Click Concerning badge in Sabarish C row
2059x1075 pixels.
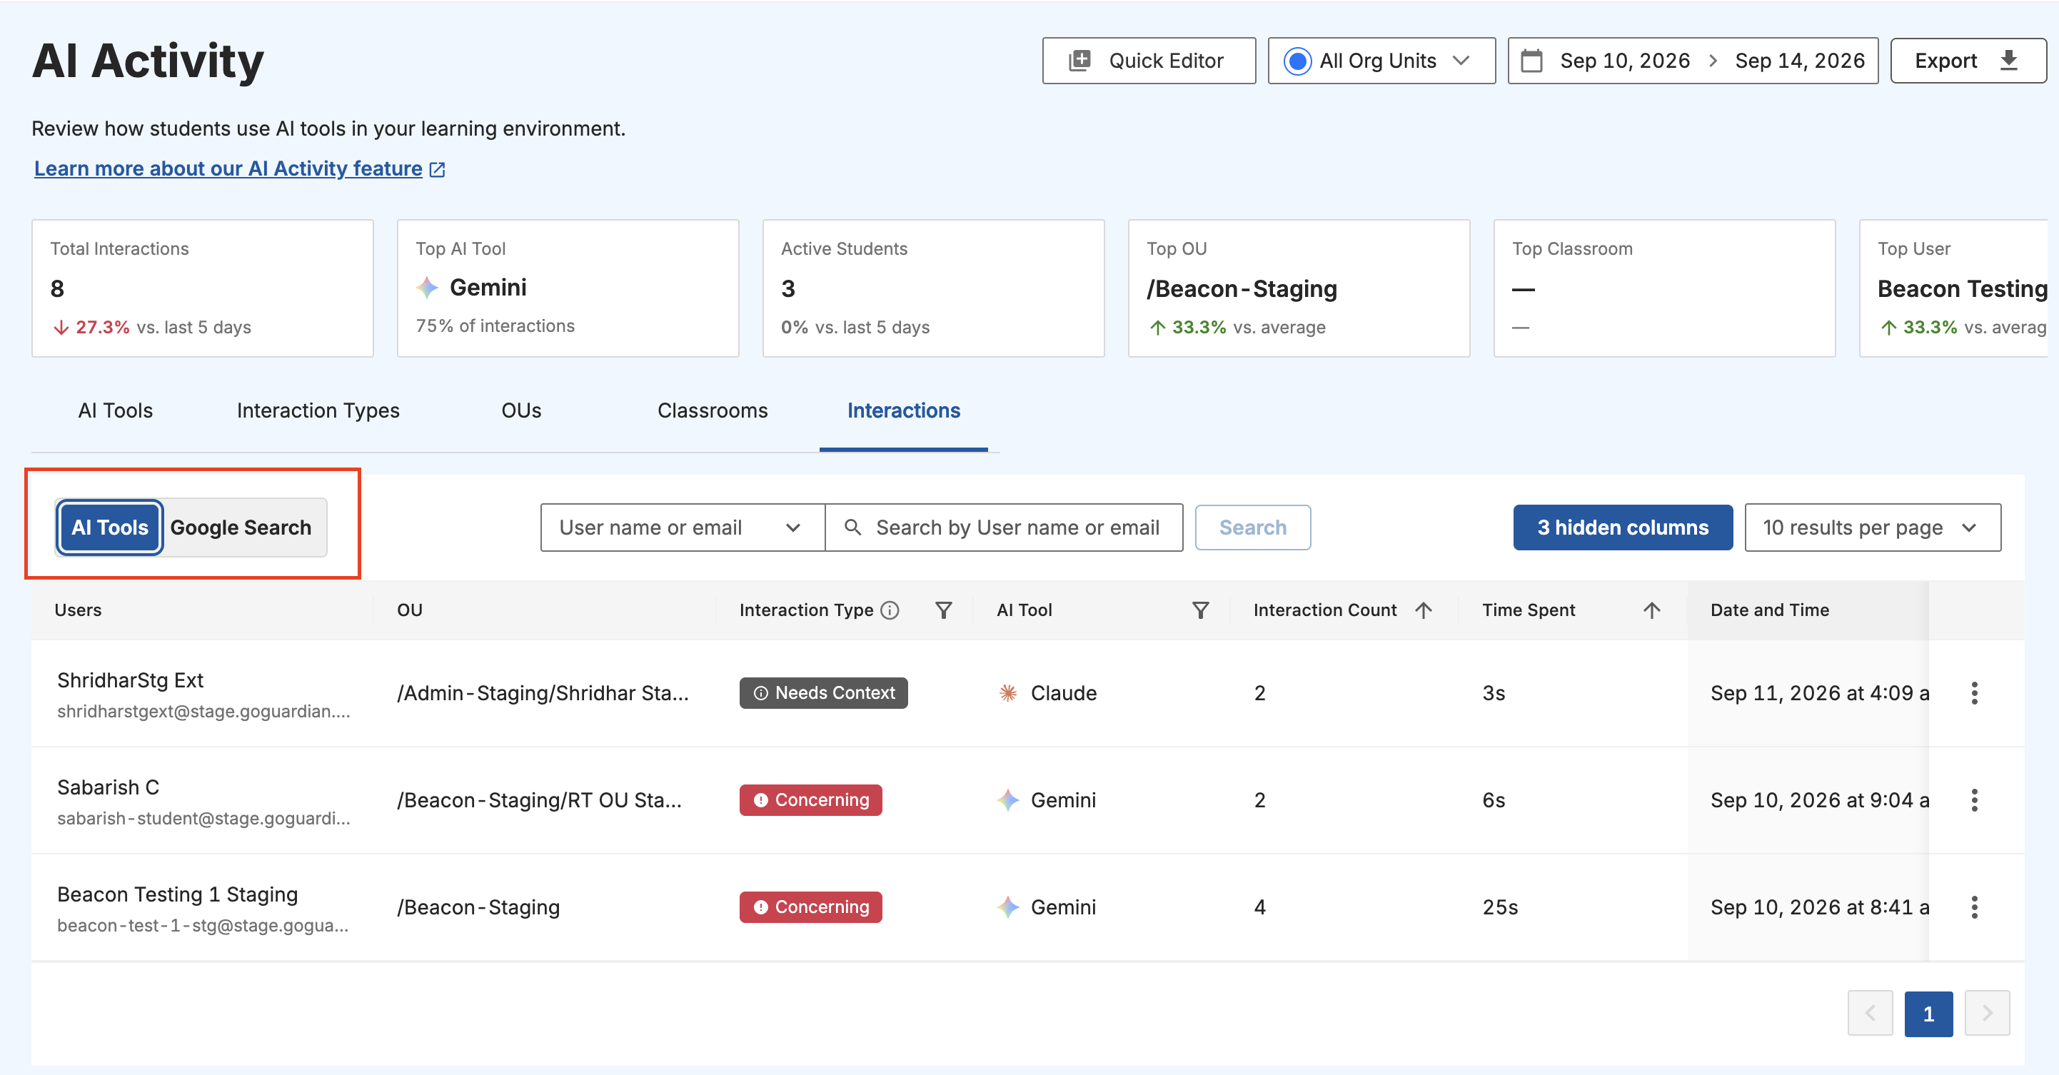coord(810,800)
